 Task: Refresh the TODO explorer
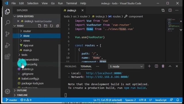click(x=51, y=26)
